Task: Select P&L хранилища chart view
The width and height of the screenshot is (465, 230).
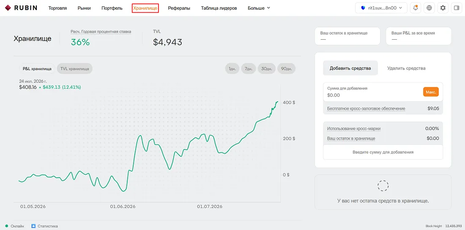Action: (37, 69)
